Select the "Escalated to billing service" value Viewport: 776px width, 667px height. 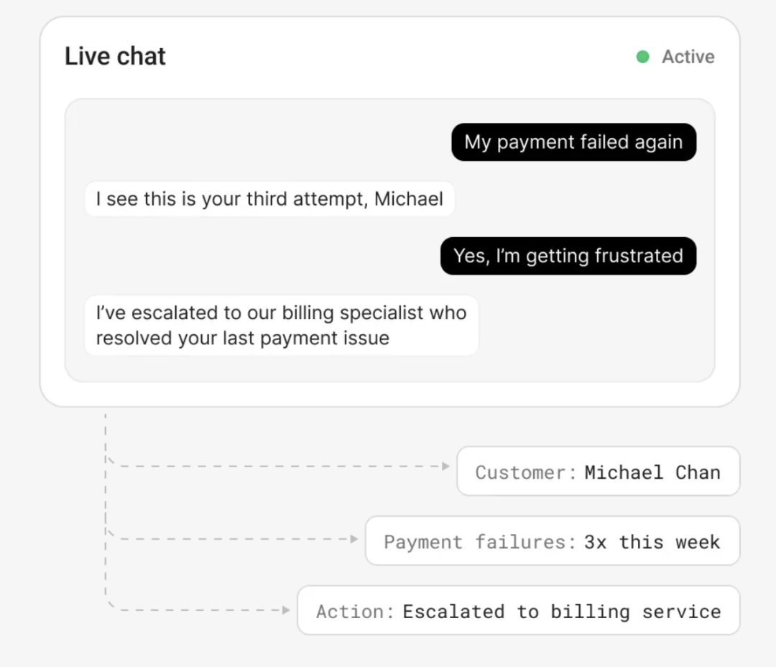[x=561, y=612]
